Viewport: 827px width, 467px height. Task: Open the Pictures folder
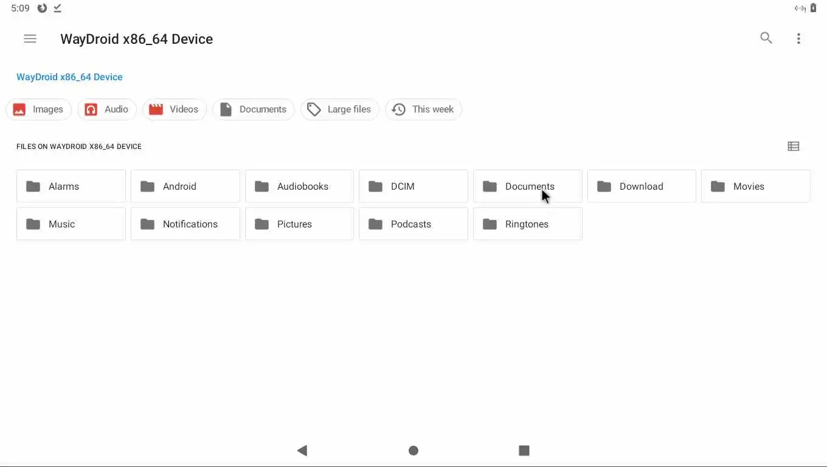pyautogui.click(x=299, y=224)
